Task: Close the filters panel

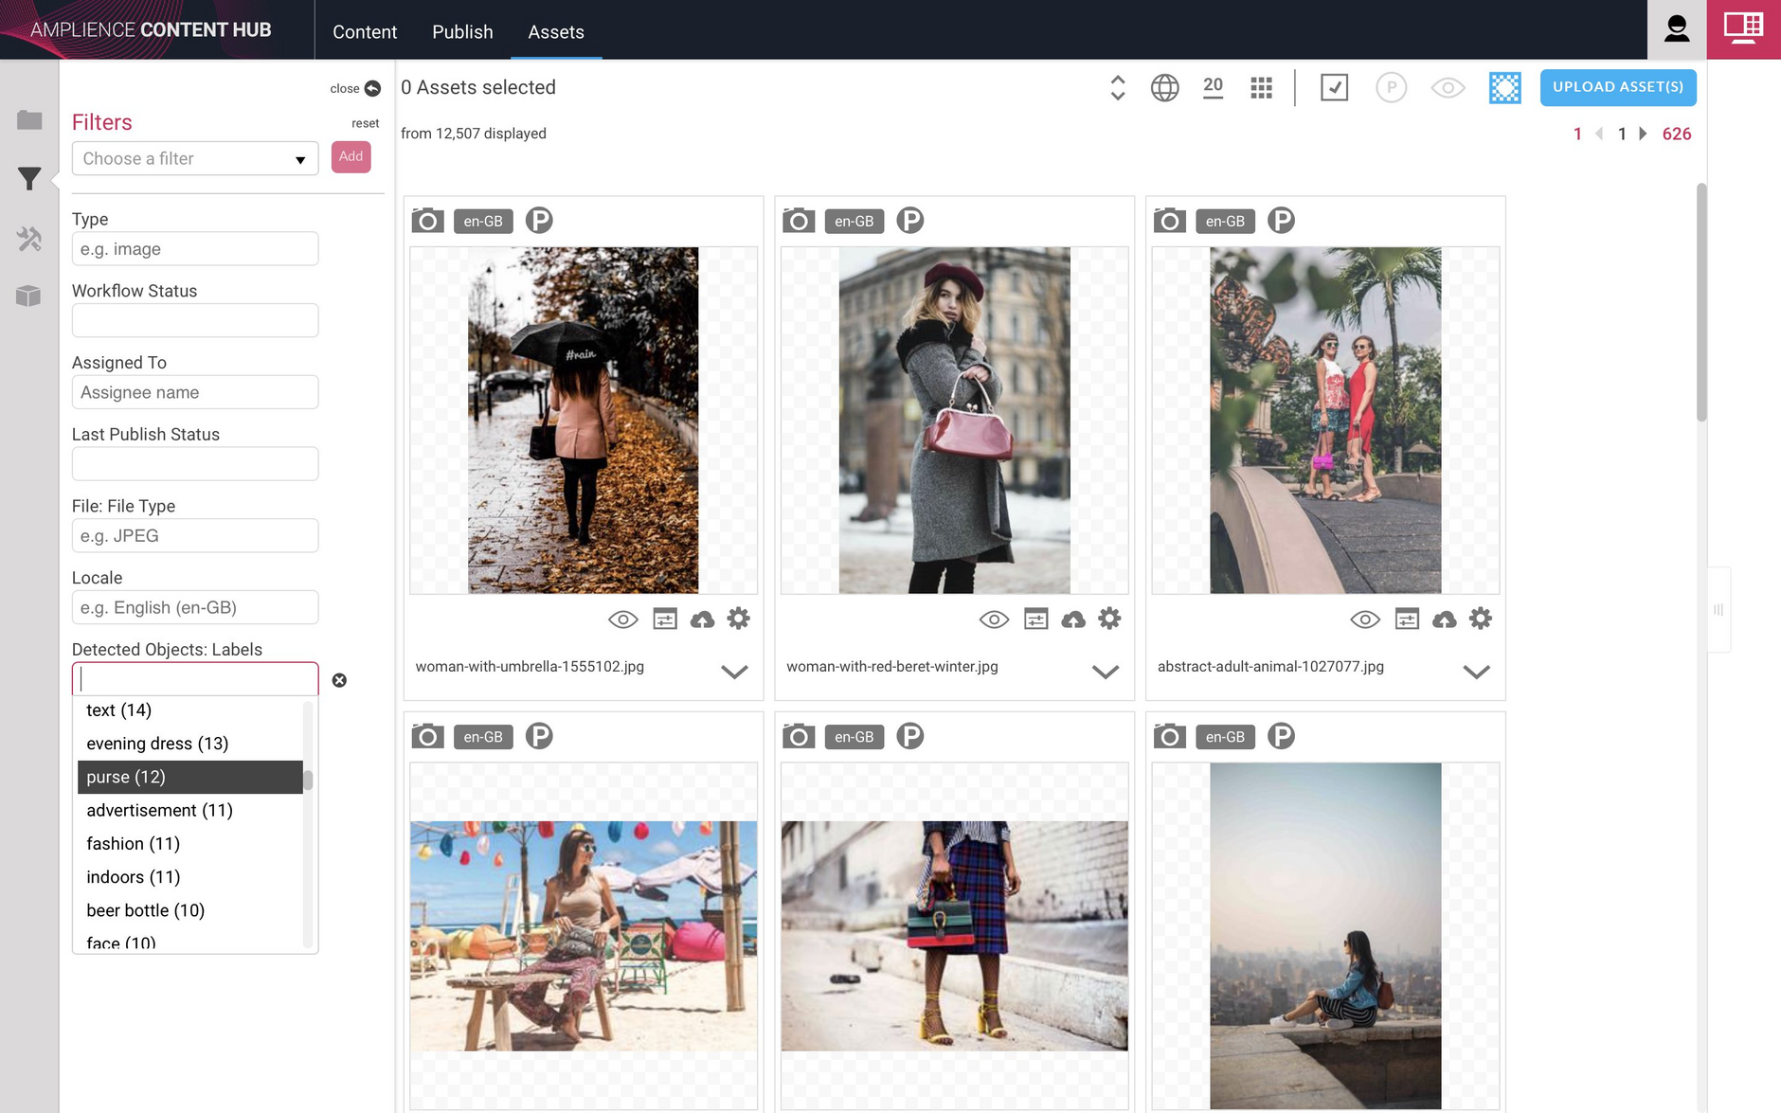Action: (x=355, y=88)
